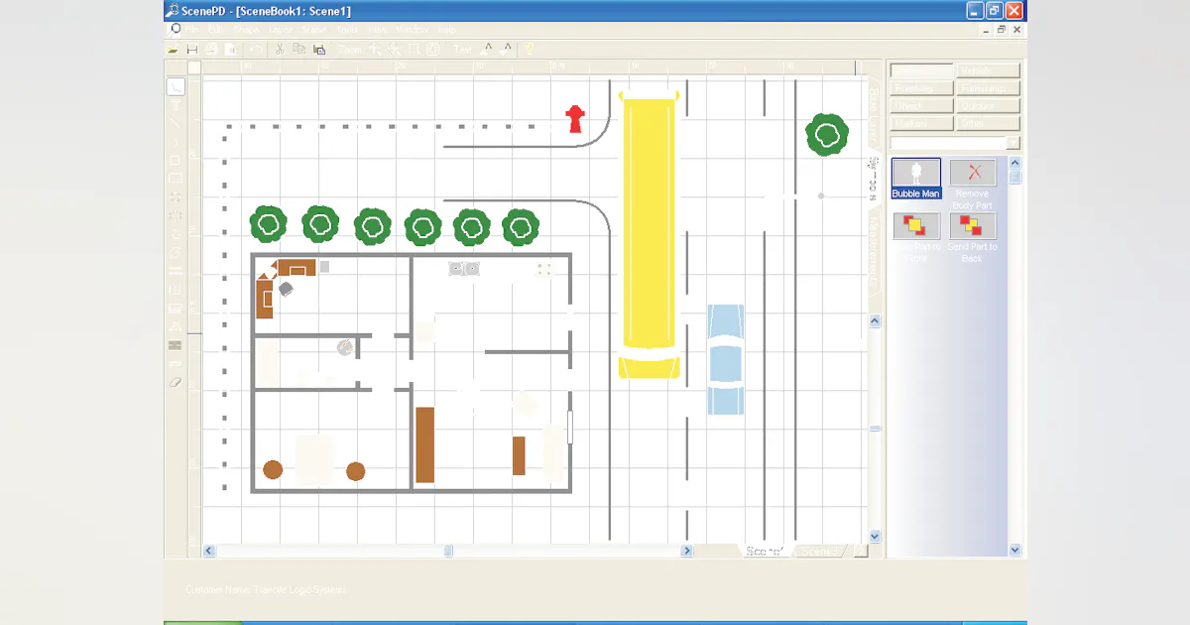Click the green tree beside the right road
Screen dimensions: 1190x625
pyautogui.click(x=826, y=135)
